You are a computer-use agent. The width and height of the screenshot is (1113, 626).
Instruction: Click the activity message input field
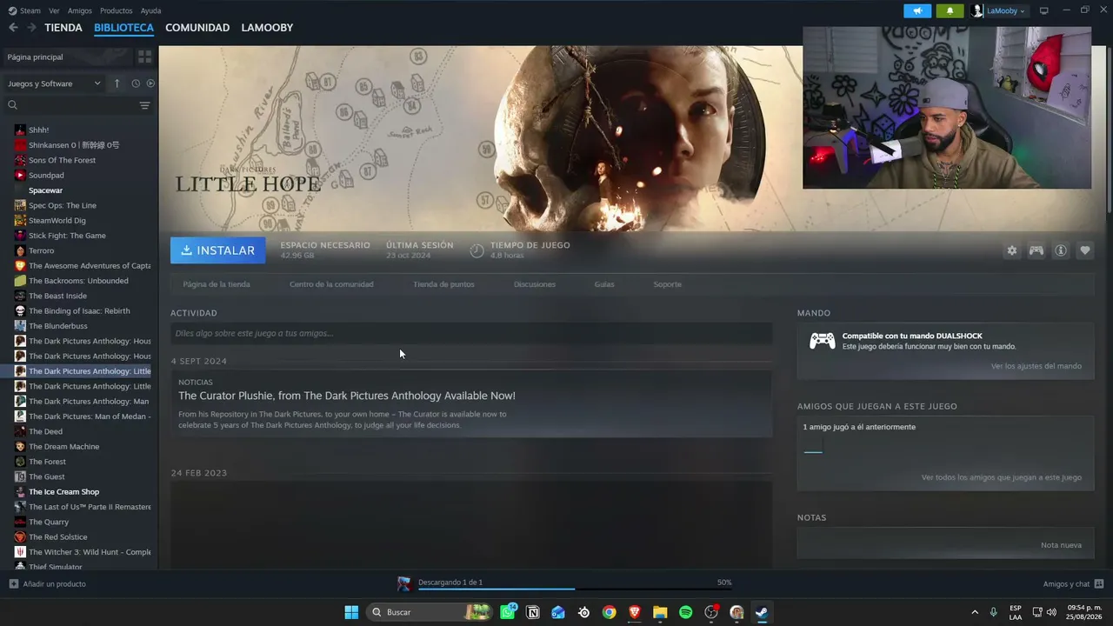(x=471, y=333)
